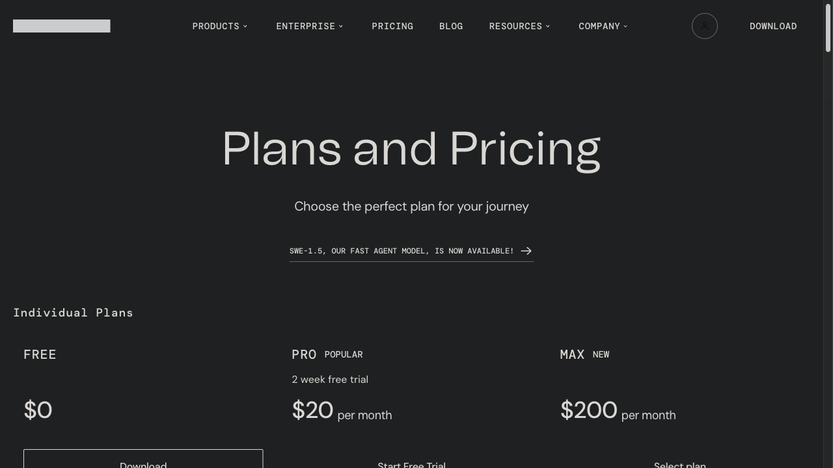Click the POPULAR badge on the PRO plan
Viewport: 833px width, 468px height.
tap(344, 354)
